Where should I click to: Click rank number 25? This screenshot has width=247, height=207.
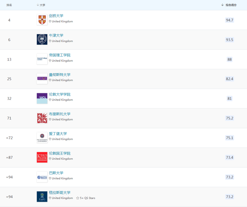tap(9, 79)
